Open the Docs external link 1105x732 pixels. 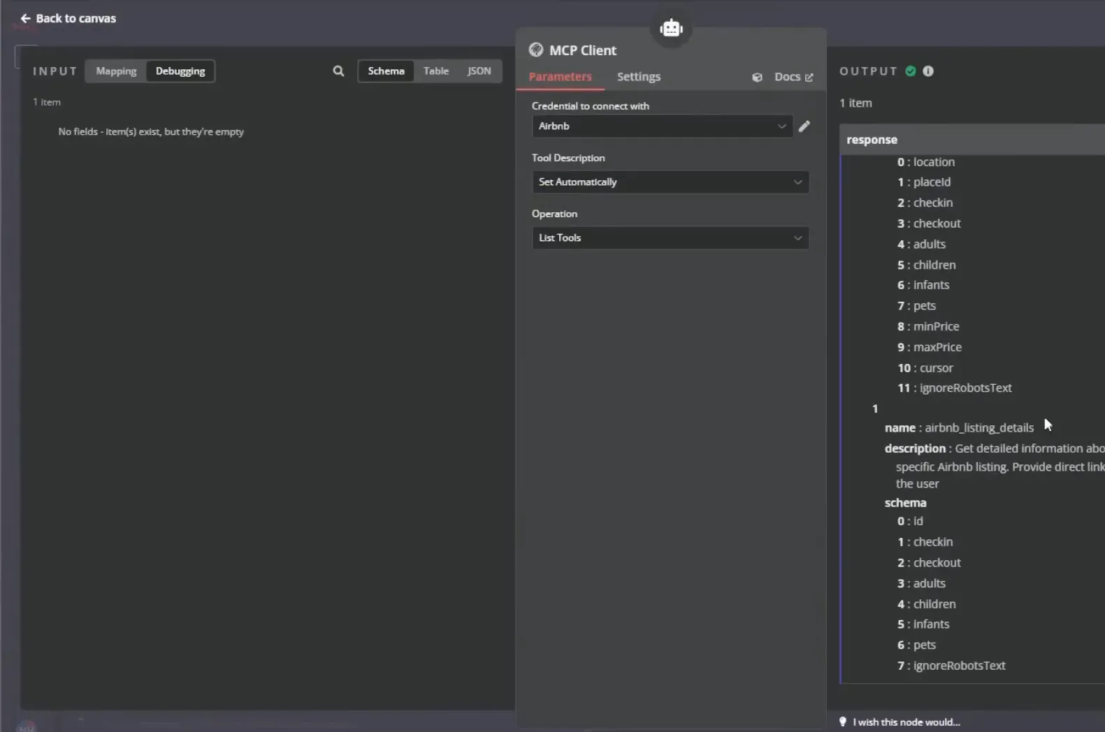(793, 77)
